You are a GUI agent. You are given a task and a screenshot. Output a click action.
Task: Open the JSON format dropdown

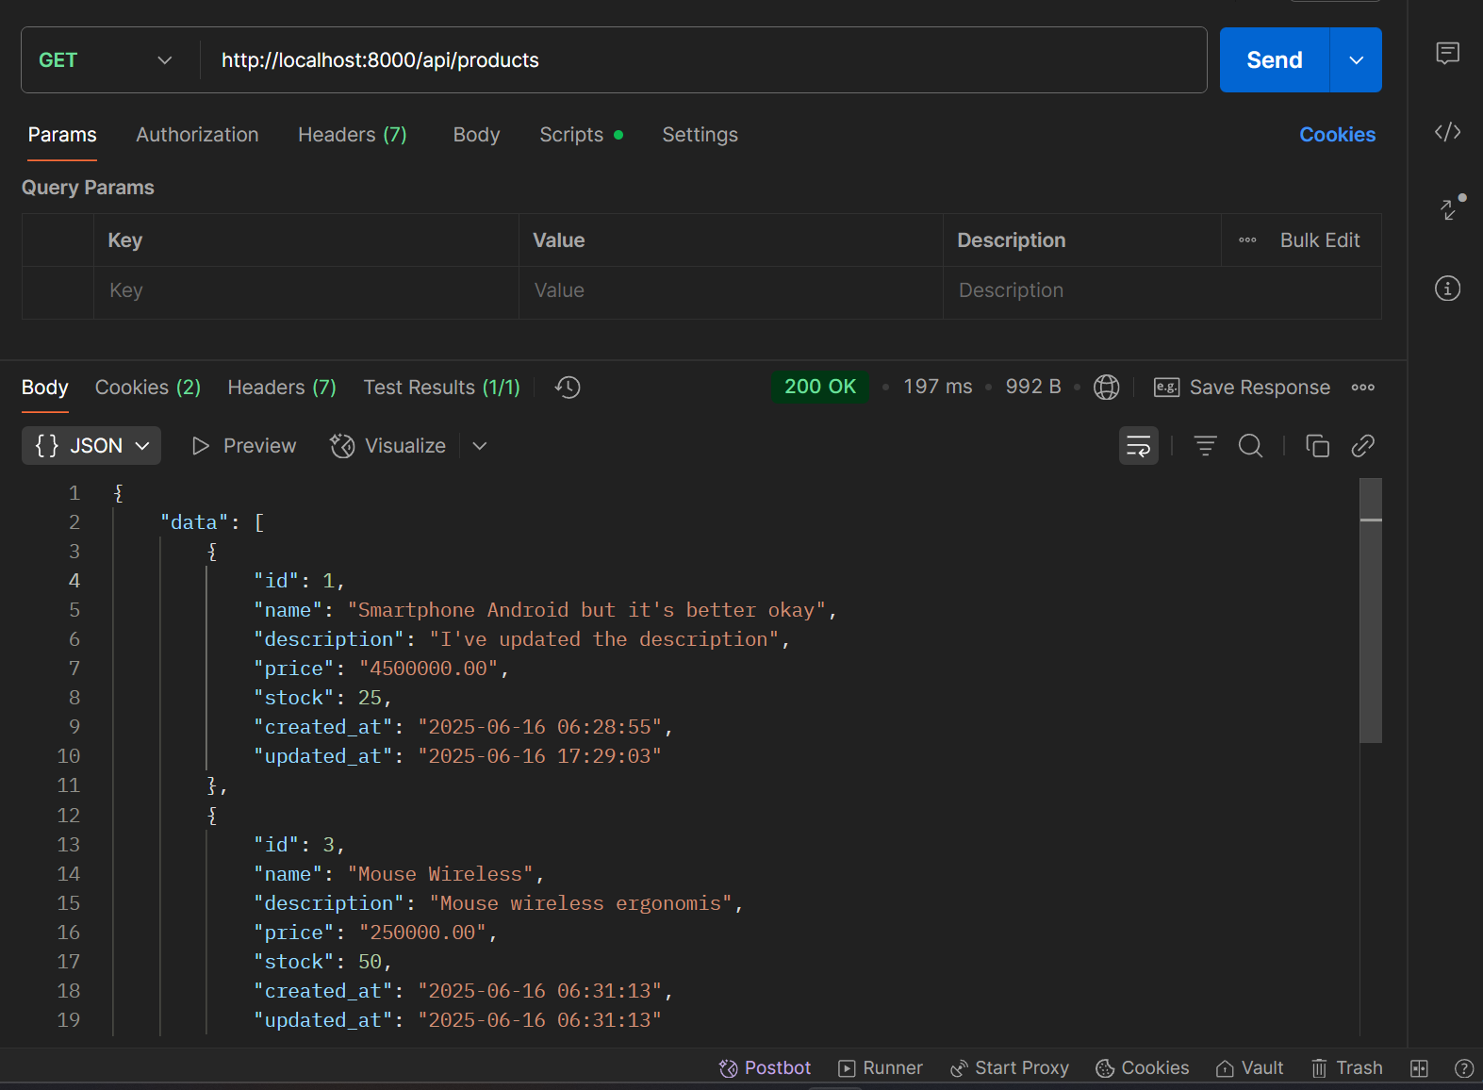pos(91,446)
